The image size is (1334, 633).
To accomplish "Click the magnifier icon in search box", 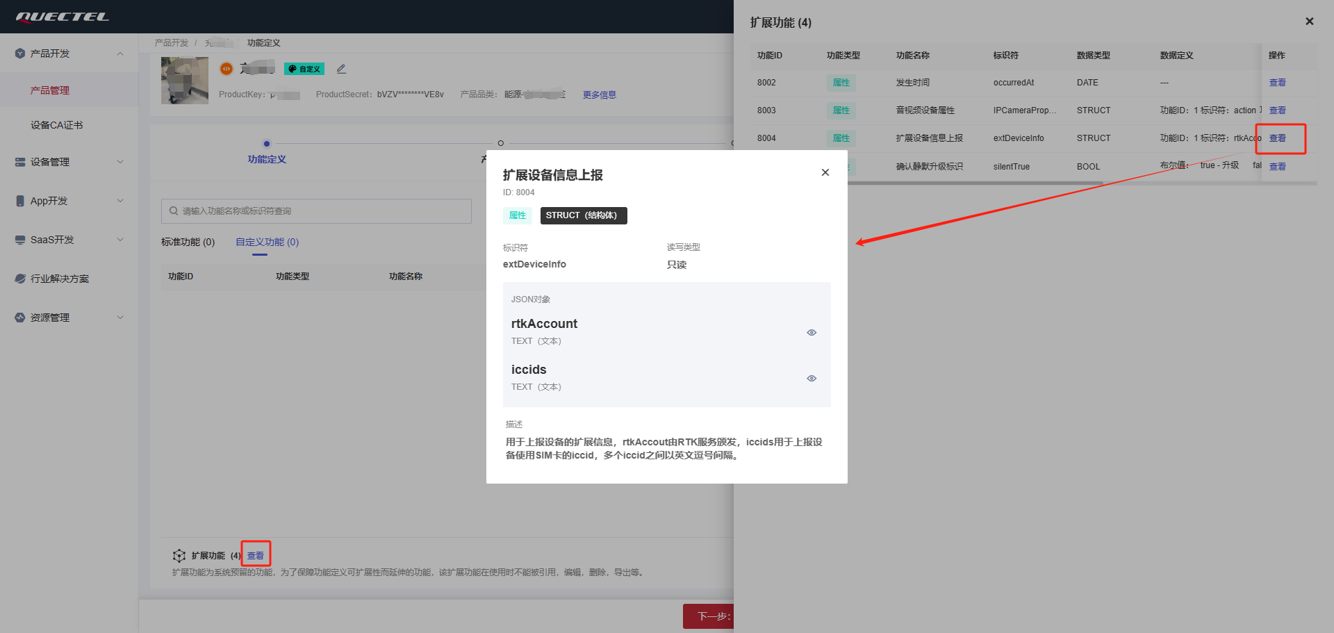I will 174,211.
